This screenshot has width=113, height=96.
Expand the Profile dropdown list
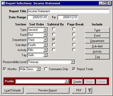(67, 81)
